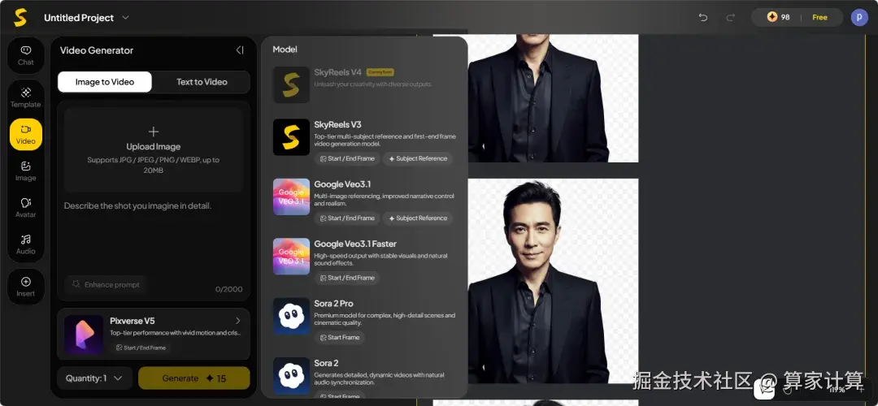Click Subject Reference under SkyReels V3

point(418,159)
